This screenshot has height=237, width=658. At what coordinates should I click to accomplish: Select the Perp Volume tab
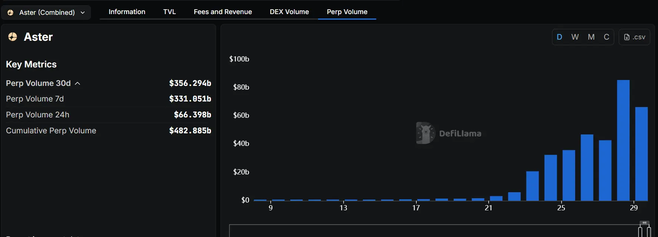[347, 12]
